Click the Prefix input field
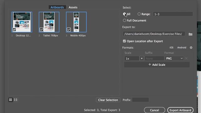The width and height of the screenshot is (201, 113). pyautogui.click(x=140, y=100)
